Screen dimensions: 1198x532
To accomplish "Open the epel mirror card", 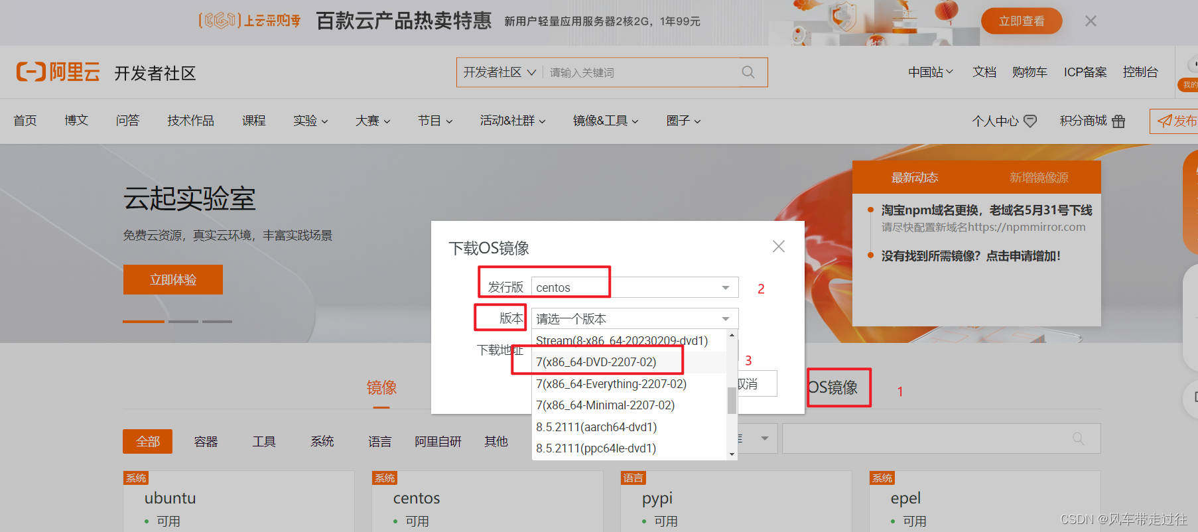I will coord(984,501).
